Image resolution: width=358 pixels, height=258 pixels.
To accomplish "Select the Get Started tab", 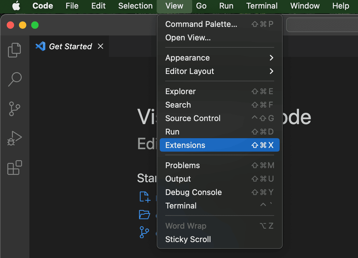I will click(70, 46).
